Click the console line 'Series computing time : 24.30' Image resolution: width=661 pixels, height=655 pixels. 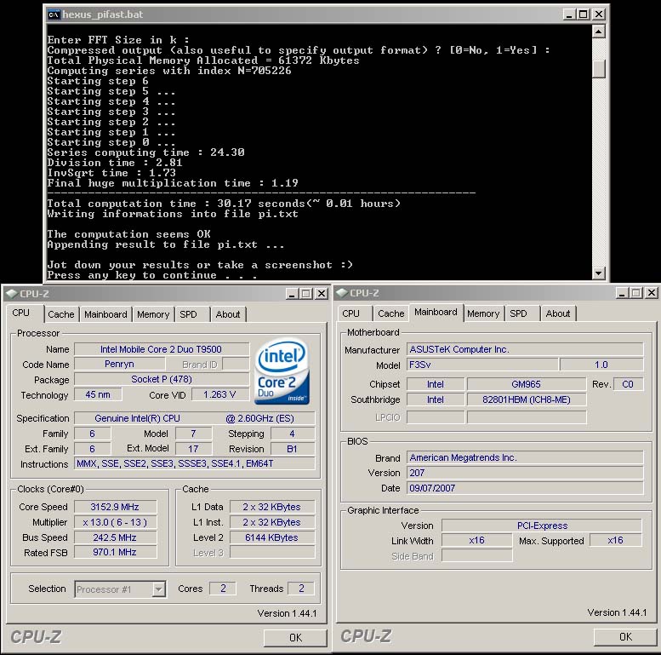pyautogui.click(x=145, y=152)
